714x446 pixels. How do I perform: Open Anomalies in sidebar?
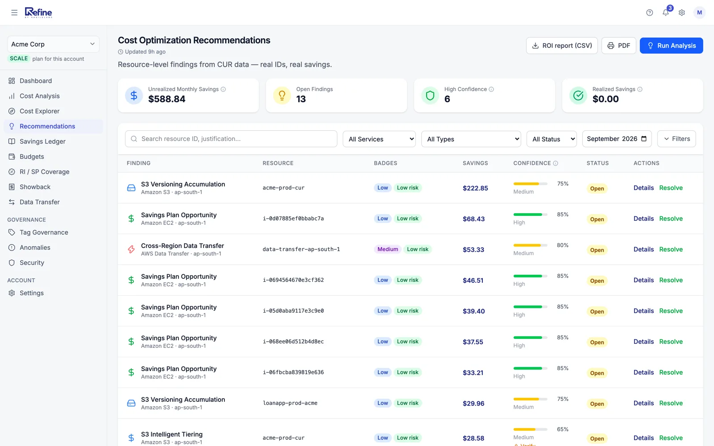pyautogui.click(x=53, y=248)
